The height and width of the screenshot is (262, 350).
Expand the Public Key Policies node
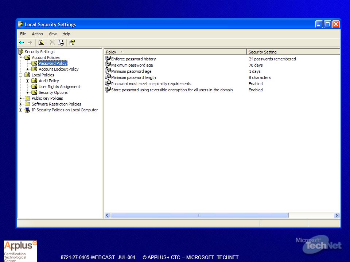20,98
